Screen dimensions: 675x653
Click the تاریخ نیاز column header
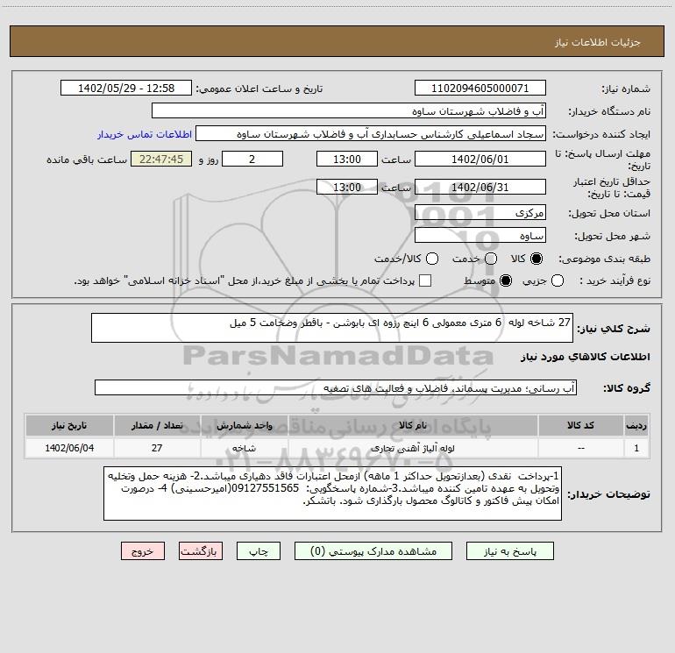69,425
